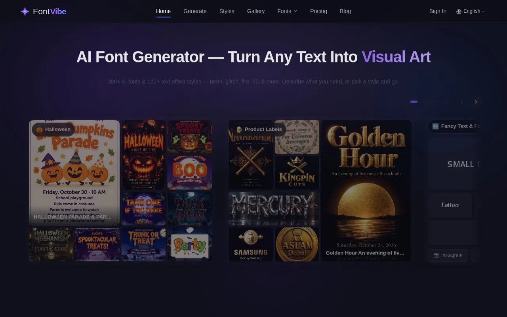Click the Instagram chip button
The image size is (507, 317).
coord(448,255)
